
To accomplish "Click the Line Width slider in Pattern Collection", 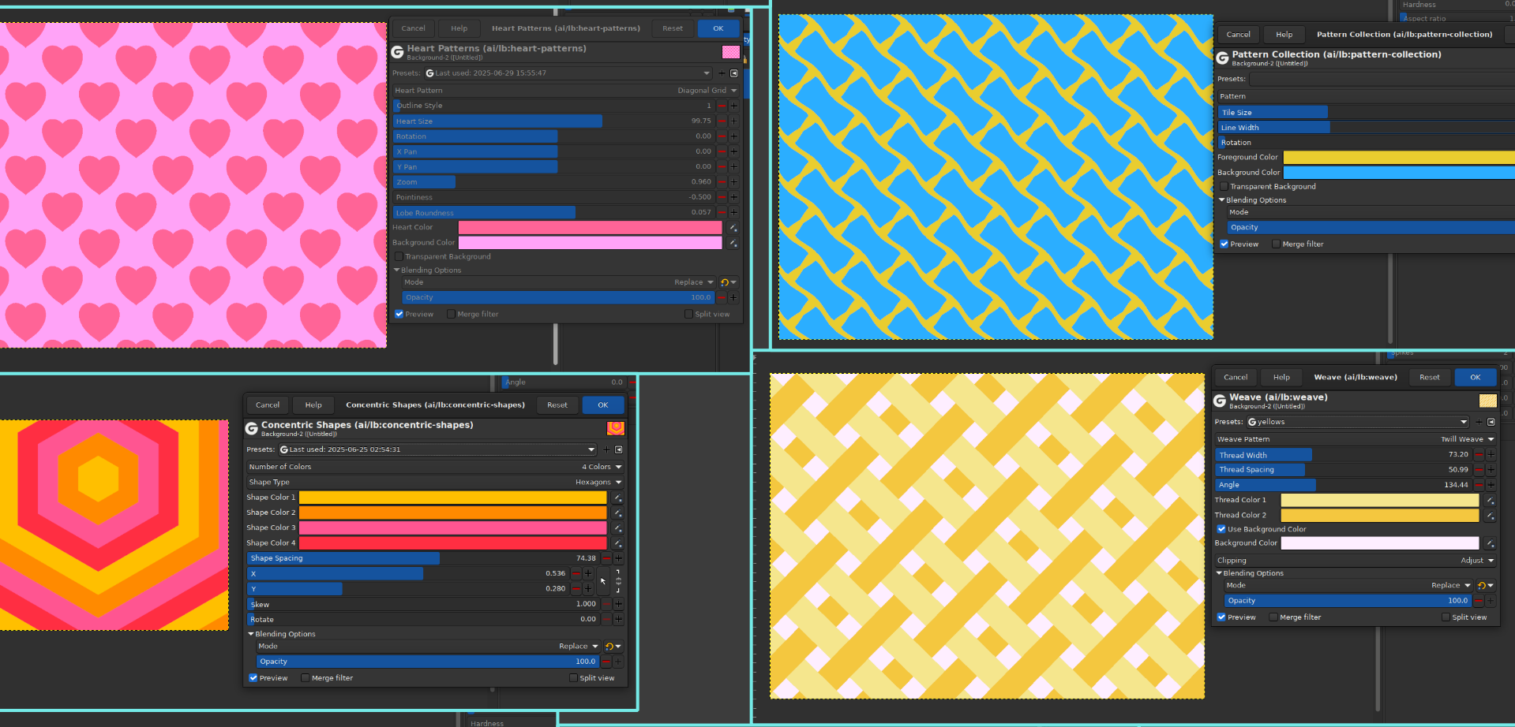I will [x=1367, y=128].
